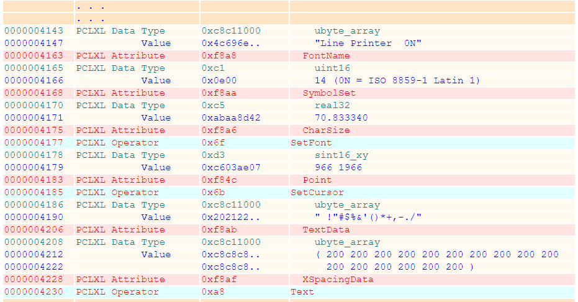
Task: Click the ubyte_array description in row 0000004143
Action: 347,30
